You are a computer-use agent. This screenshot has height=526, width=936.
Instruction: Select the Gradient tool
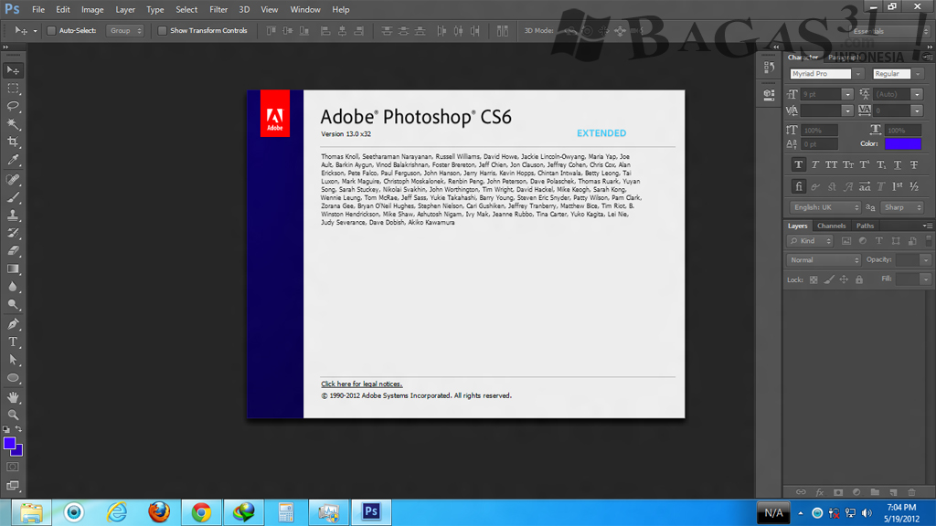[13, 269]
